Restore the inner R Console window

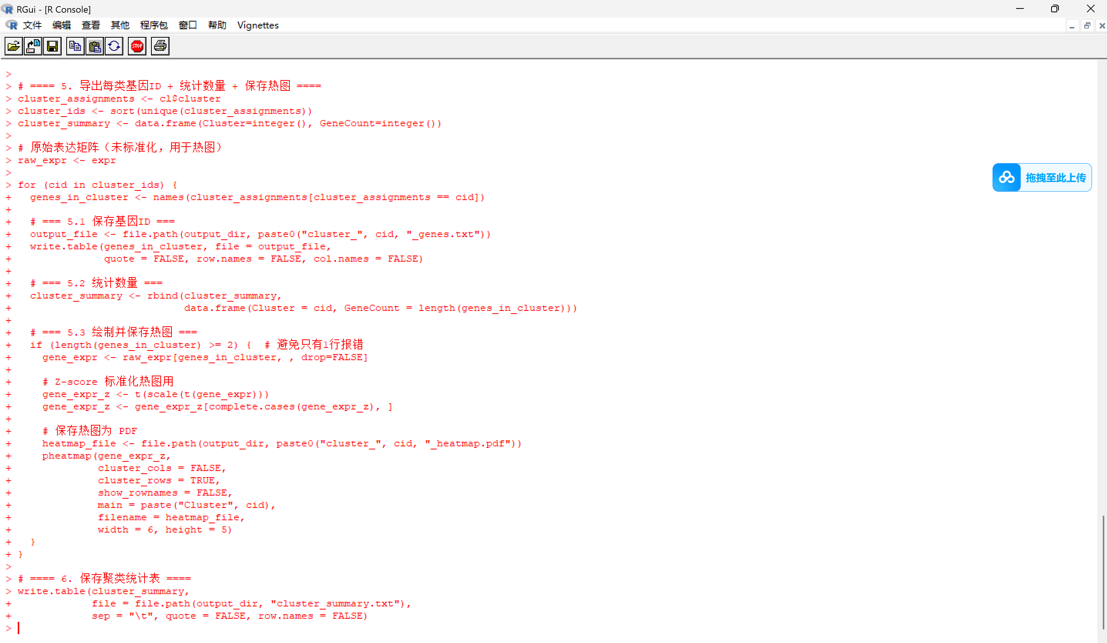[x=1087, y=26]
